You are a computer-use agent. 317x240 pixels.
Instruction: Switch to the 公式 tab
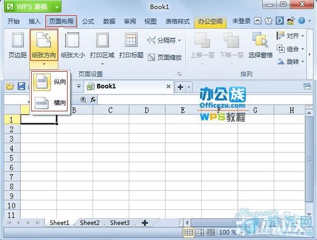coord(88,21)
